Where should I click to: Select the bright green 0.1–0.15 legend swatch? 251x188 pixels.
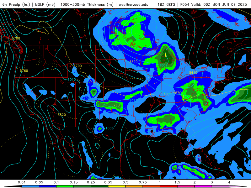65,186
